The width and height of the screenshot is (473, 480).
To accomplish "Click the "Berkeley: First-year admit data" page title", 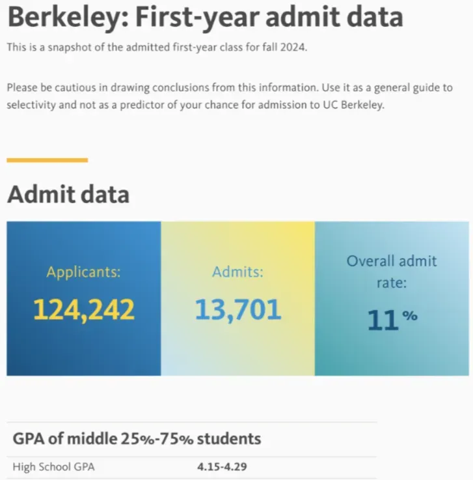I will [x=205, y=18].
